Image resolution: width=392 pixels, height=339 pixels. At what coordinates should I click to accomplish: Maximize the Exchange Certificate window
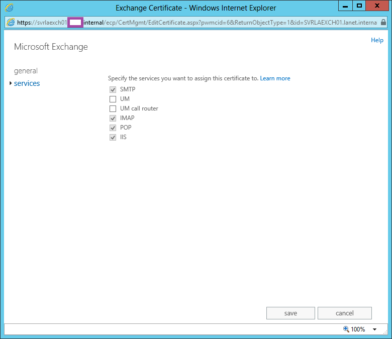pos(359,6)
